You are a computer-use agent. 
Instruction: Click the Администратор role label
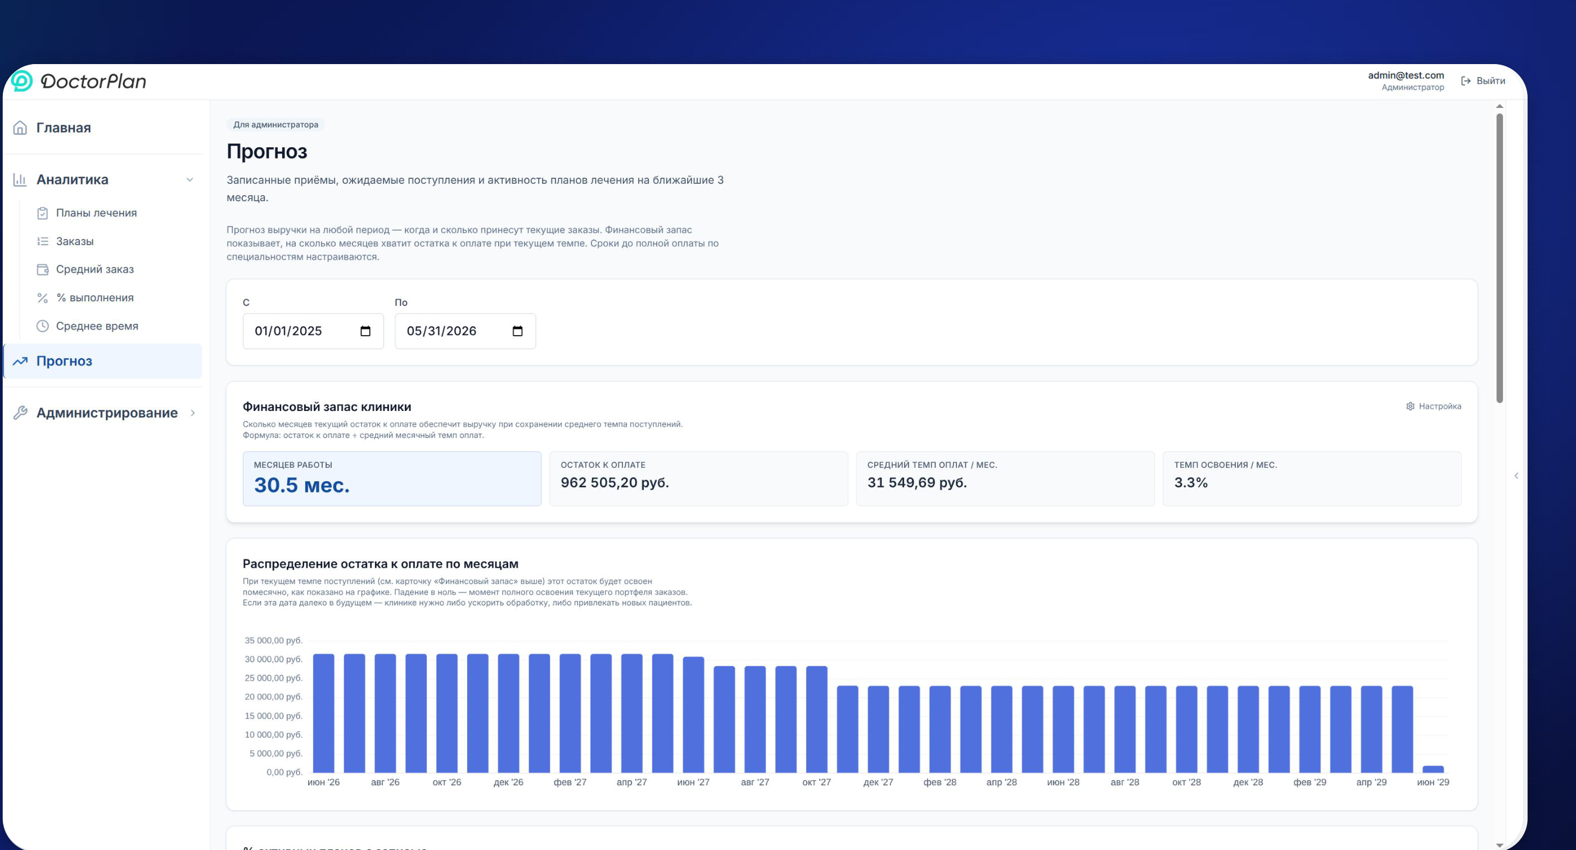pyautogui.click(x=1412, y=88)
